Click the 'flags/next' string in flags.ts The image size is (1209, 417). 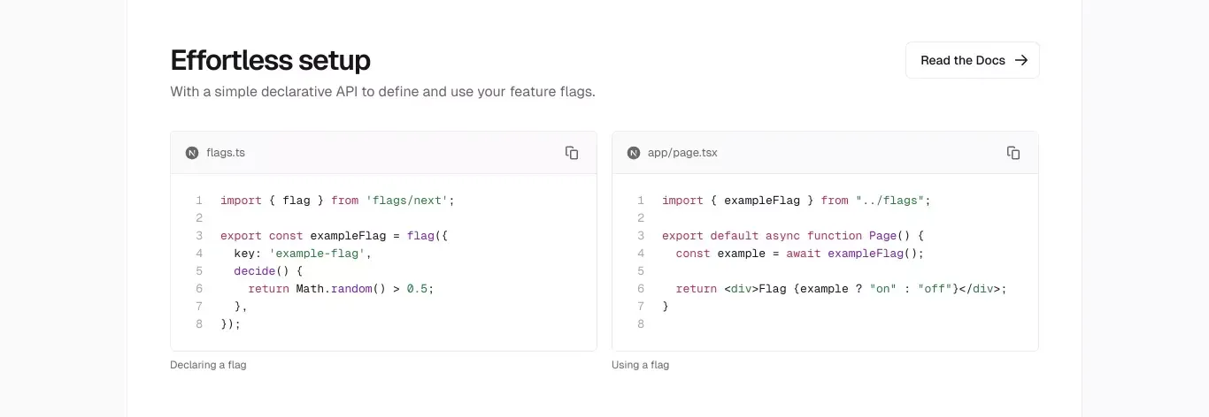tap(406, 201)
